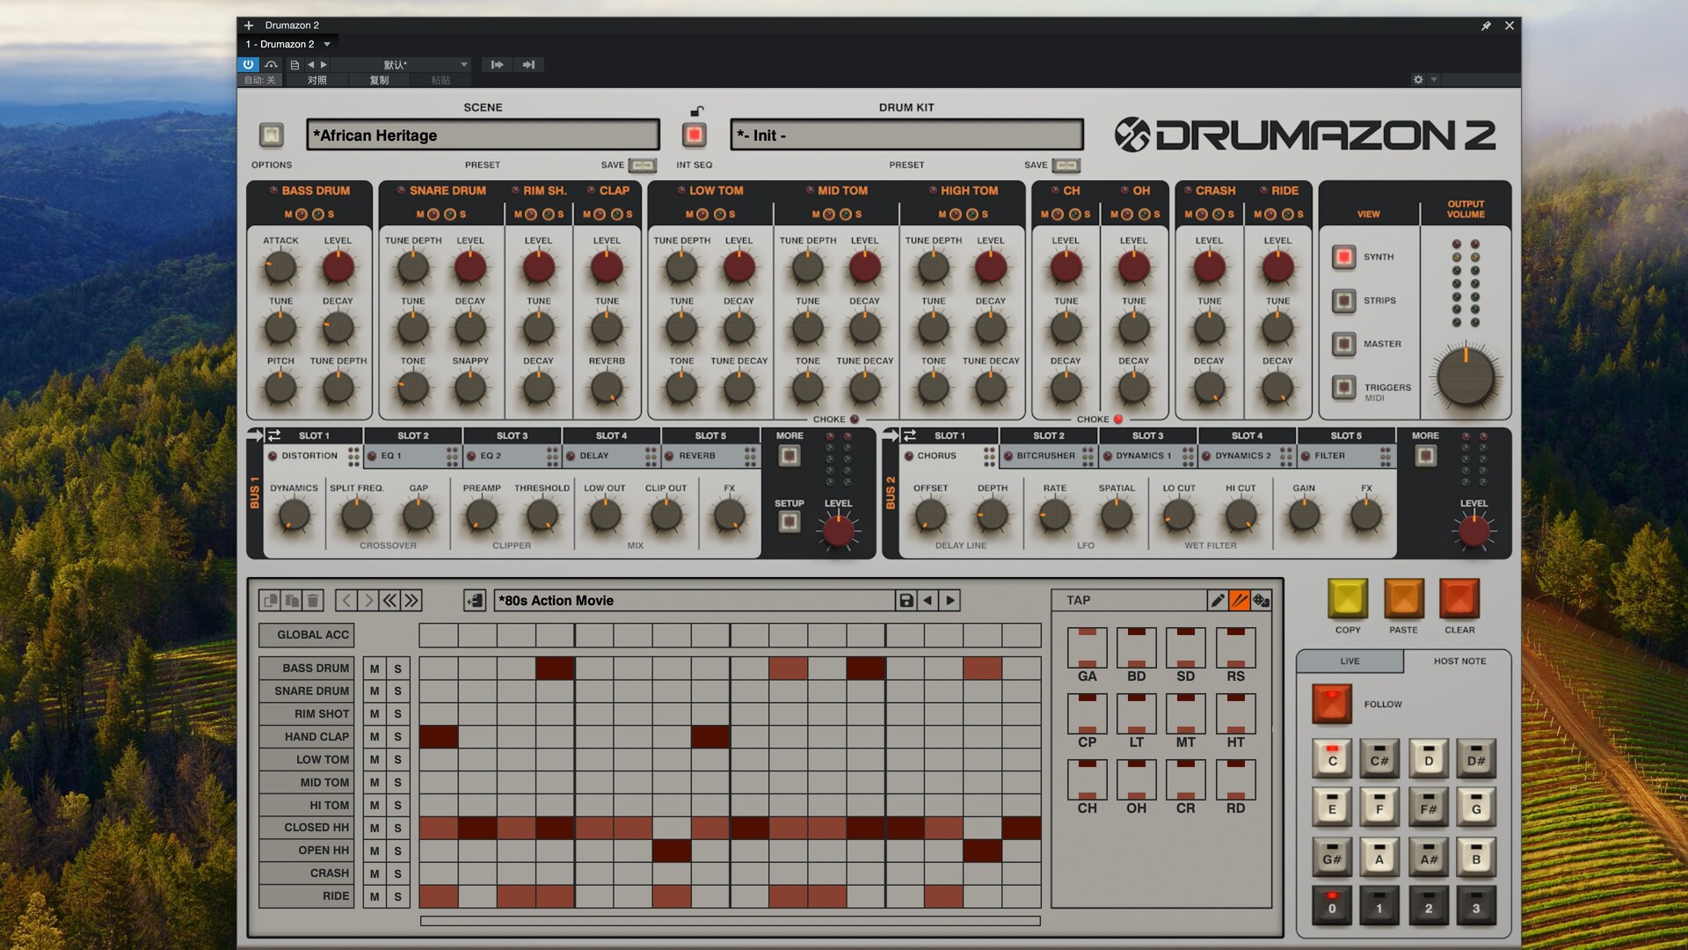
Task: Click the BUS 2 LEVEL knob
Action: pos(1473,530)
